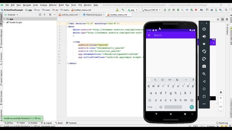Click the android:title="Search" code line

[x=93, y=45]
